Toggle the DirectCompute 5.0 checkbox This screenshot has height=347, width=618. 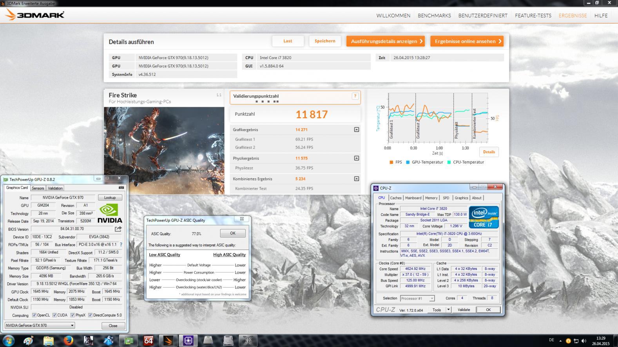90,315
